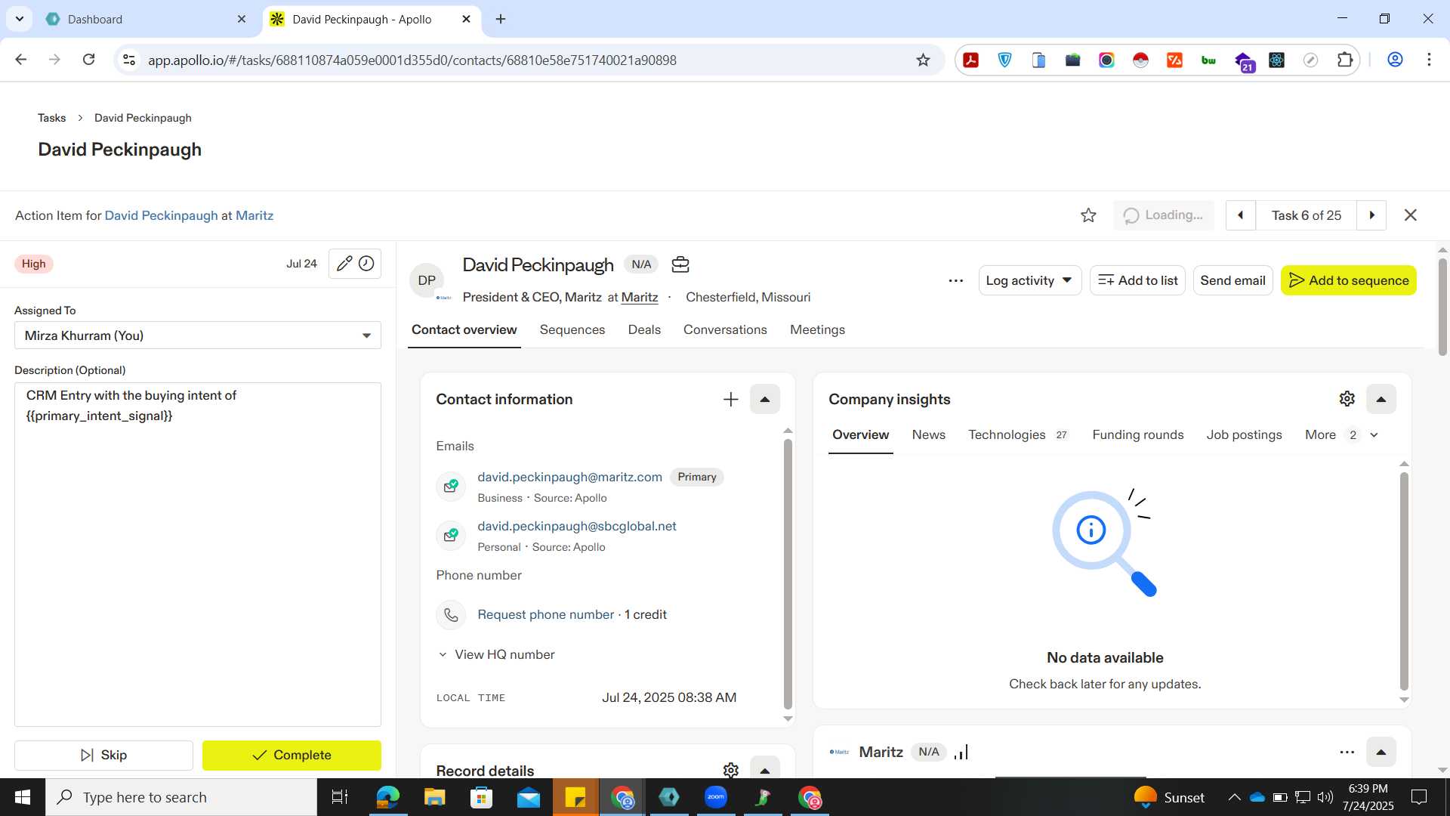Expand the More insights tabs dropdown
This screenshot has height=816, width=1450.
tap(1341, 434)
